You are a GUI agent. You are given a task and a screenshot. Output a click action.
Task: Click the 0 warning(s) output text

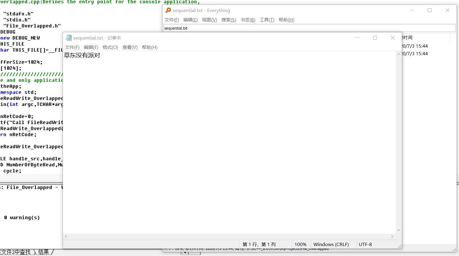22,218
